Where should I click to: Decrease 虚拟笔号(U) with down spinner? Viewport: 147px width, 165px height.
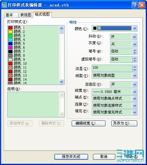coord(135,61)
